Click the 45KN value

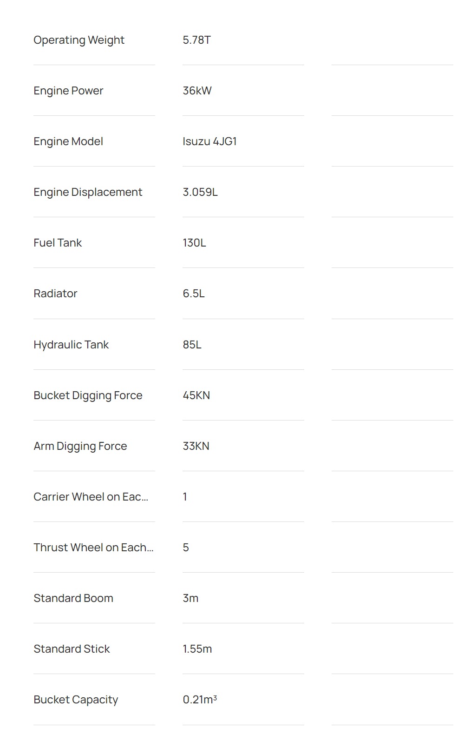point(196,395)
